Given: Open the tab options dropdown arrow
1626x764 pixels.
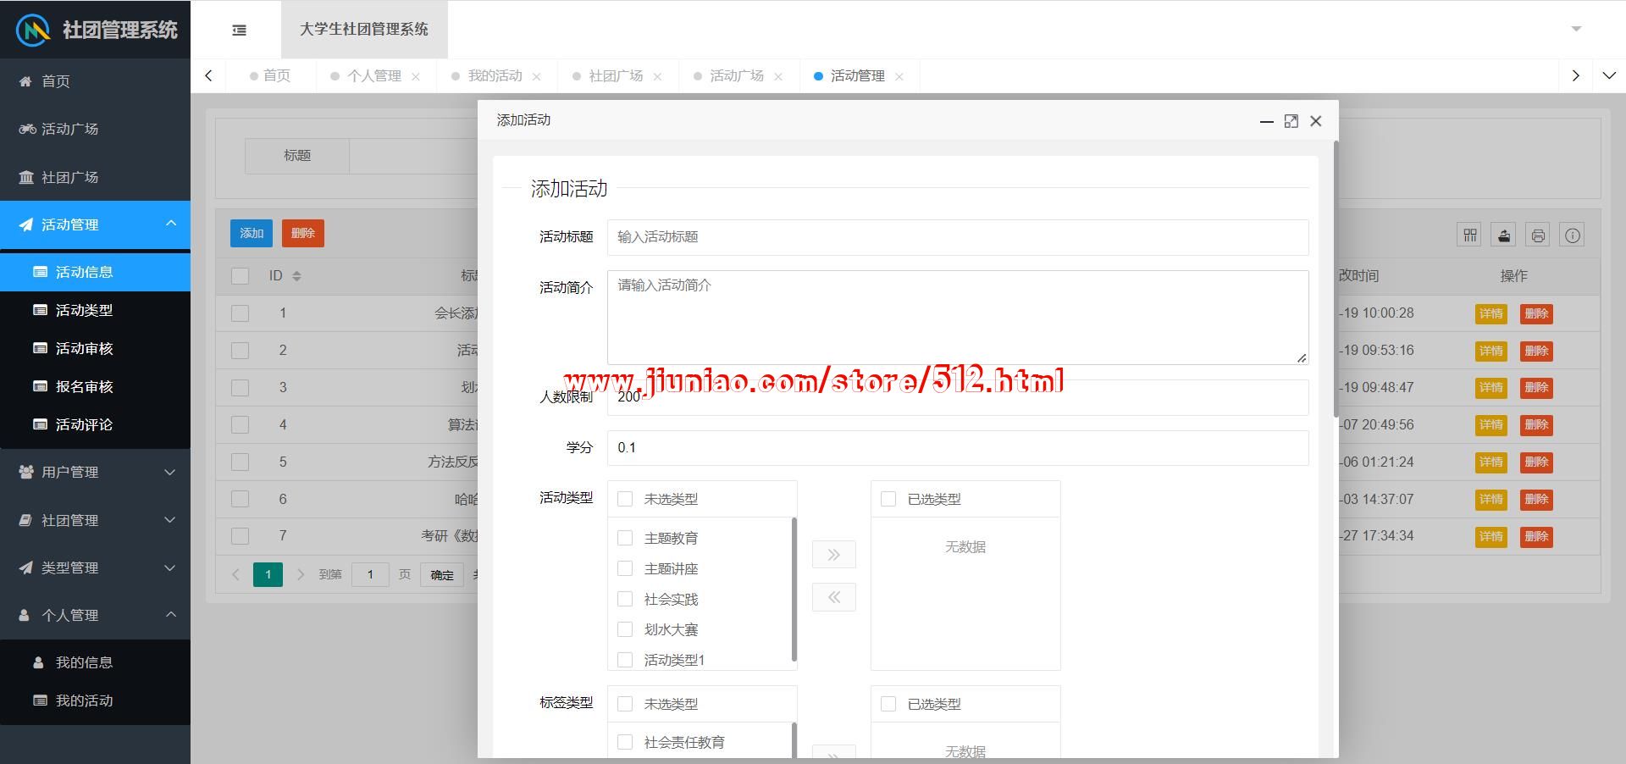Looking at the screenshot, I should (x=1609, y=75).
